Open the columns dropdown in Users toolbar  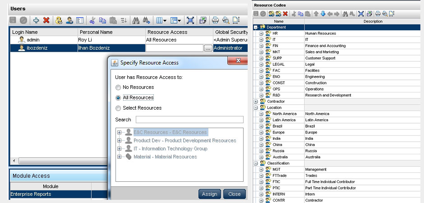pos(161,20)
